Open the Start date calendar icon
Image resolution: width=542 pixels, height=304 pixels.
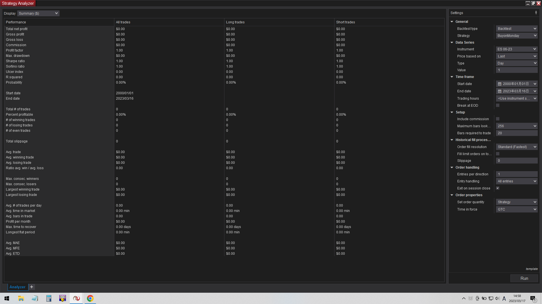point(500,84)
